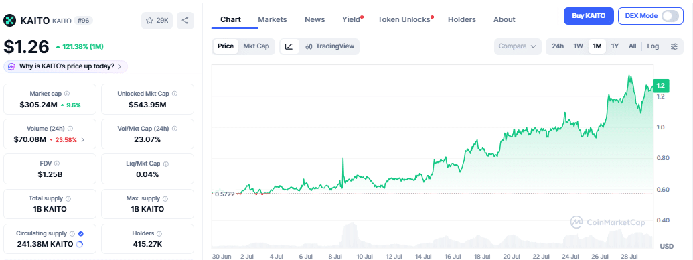
Task: Click the circulating supply progress ring
Action: point(80,244)
